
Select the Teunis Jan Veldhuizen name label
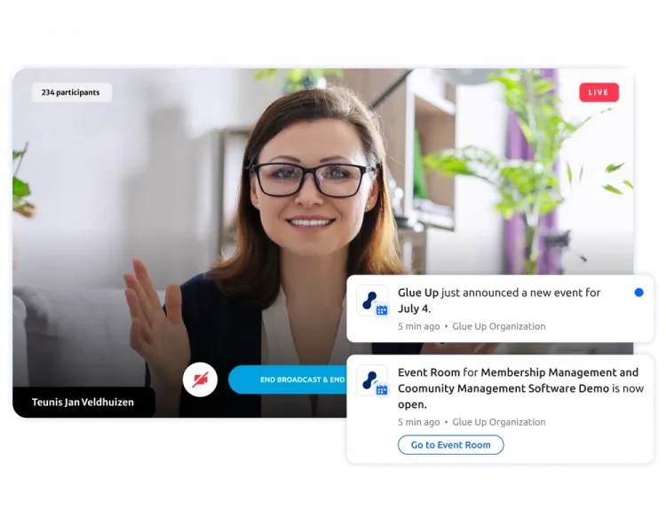point(83,403)
